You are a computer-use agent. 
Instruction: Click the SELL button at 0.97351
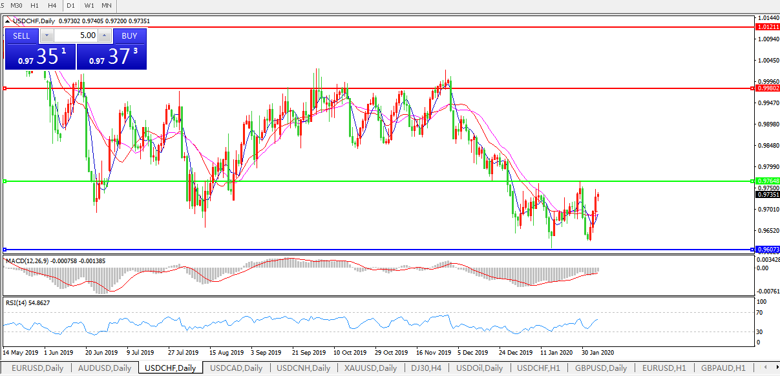point(40,57)
